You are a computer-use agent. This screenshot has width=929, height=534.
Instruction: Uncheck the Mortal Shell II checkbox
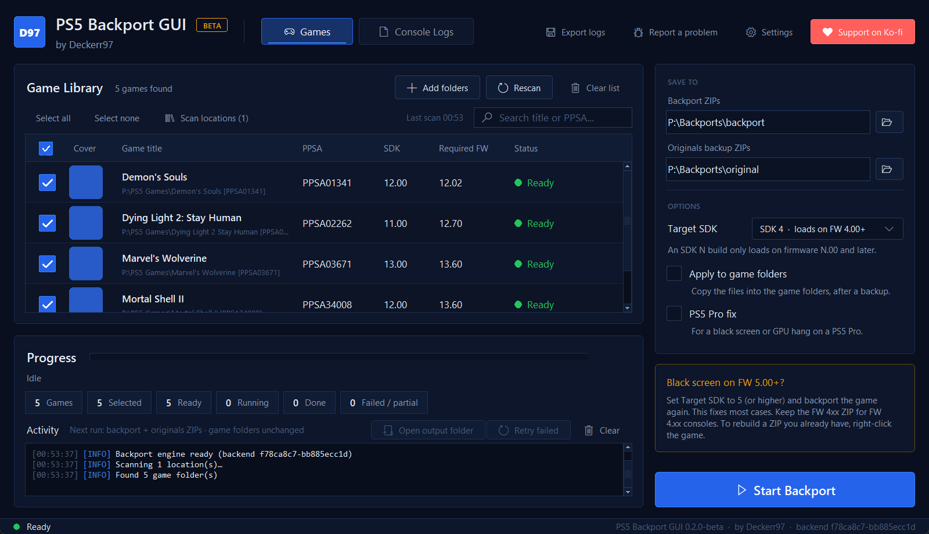click(x=47, y=304)
